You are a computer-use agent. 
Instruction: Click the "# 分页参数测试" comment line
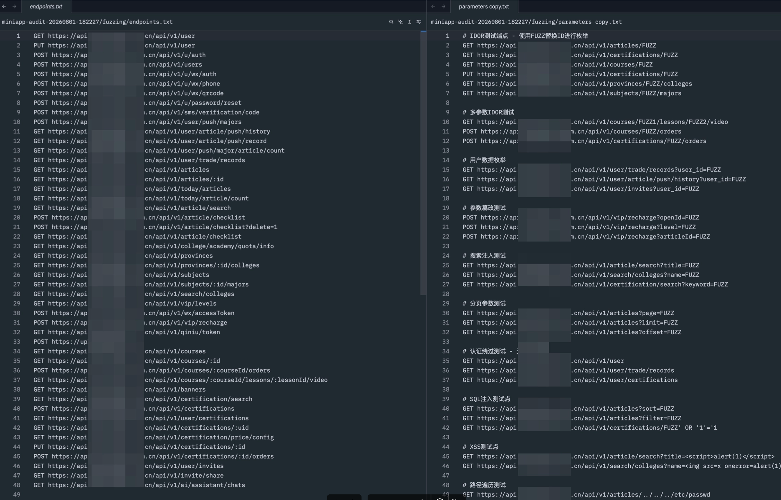click(x=484, y=303)
